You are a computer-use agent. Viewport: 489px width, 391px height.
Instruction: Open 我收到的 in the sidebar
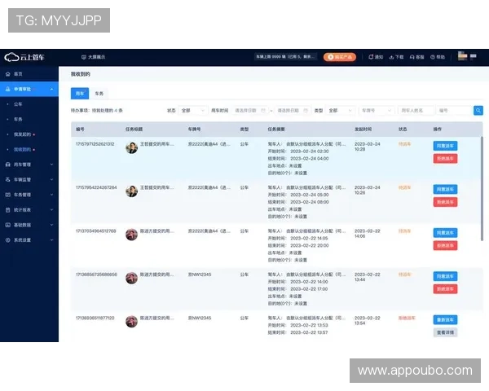(x=23, y=149)
